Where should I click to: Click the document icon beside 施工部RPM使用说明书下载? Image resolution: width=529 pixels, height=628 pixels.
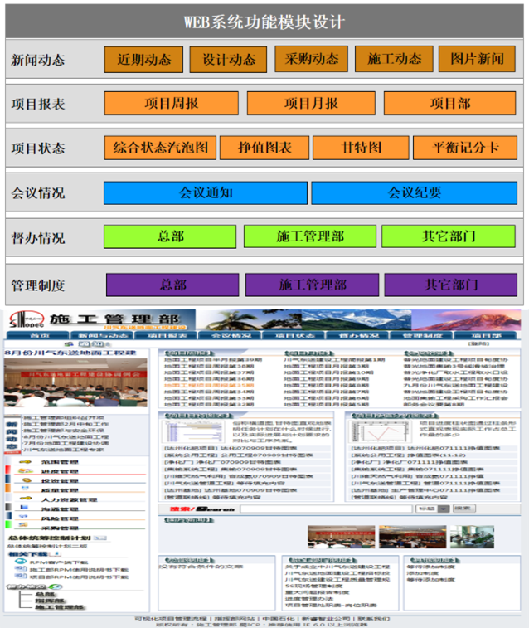[21, 569]
